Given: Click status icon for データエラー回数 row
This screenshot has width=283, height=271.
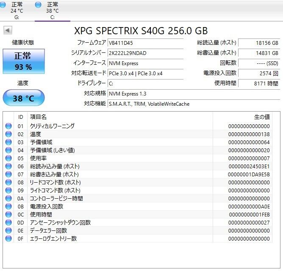Looking at the screenshot, I should tap(8, 230).
